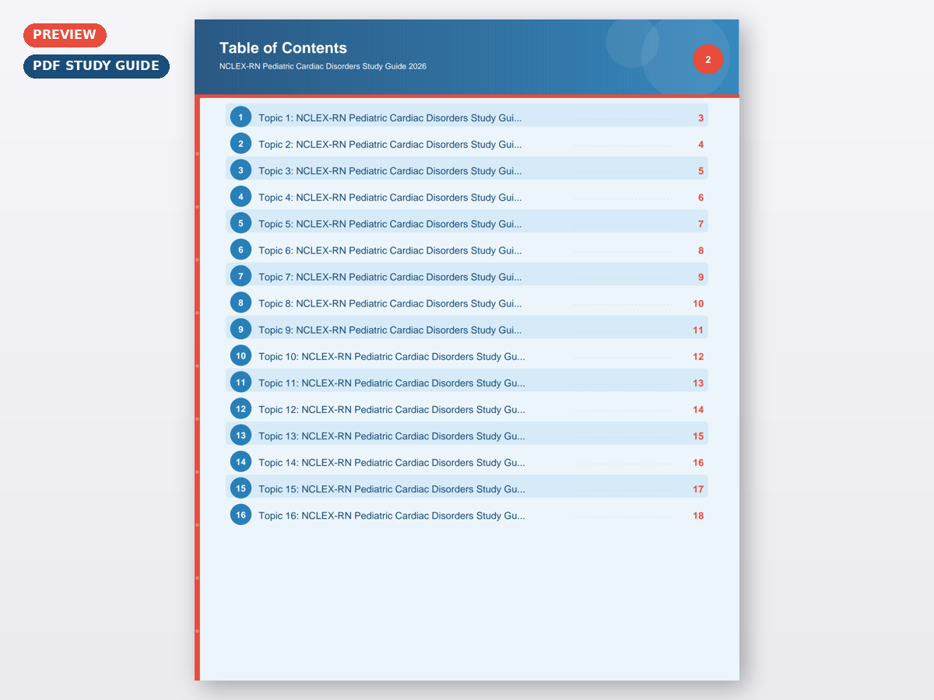This screenshot has height=700, width=934.
Task: Click the numbered circle 11 icon
Action: pos(241,382)
